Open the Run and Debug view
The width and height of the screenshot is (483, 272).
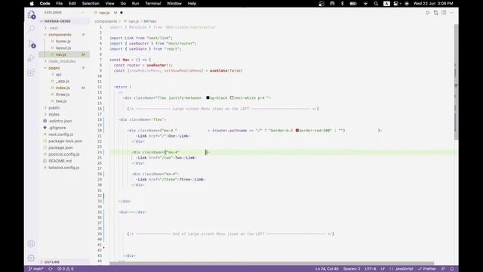pyautogui.click(x=32, y=58)
